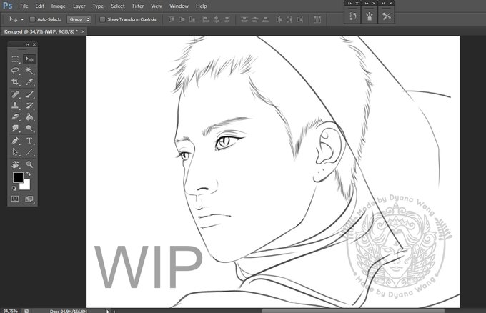Close the Ken.psd document tab
The image size is (486, 313).
click(83, 31)
